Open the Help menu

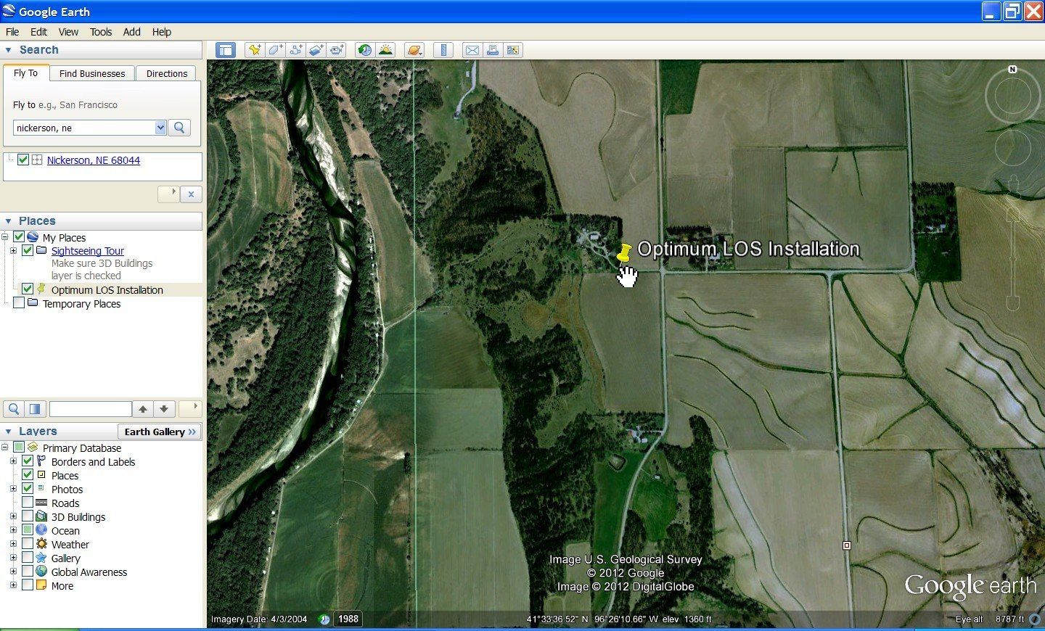point(161,32)
